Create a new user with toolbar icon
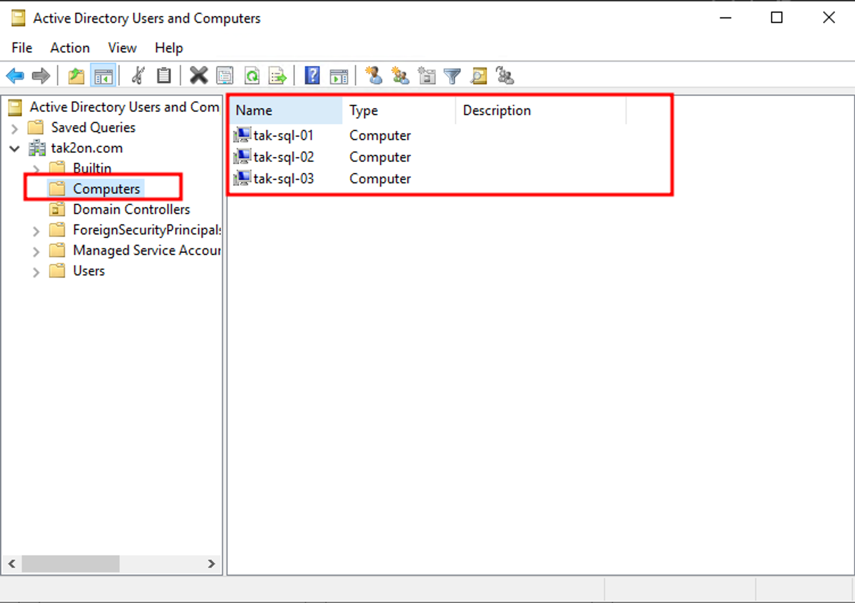855x603 pixels. (374, 76)
